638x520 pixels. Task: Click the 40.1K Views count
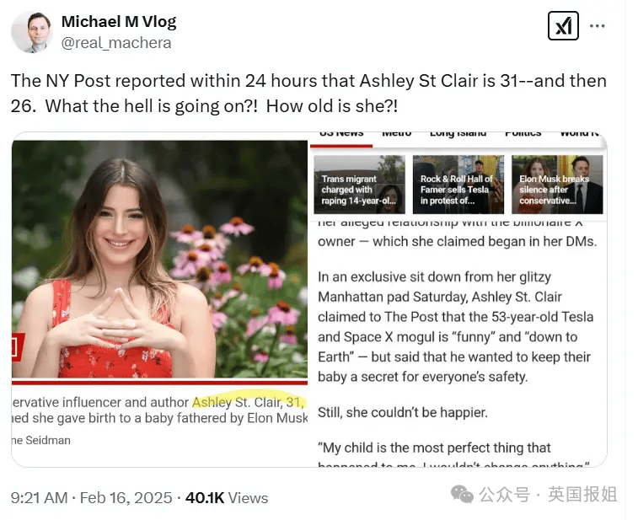pos(227,497)
